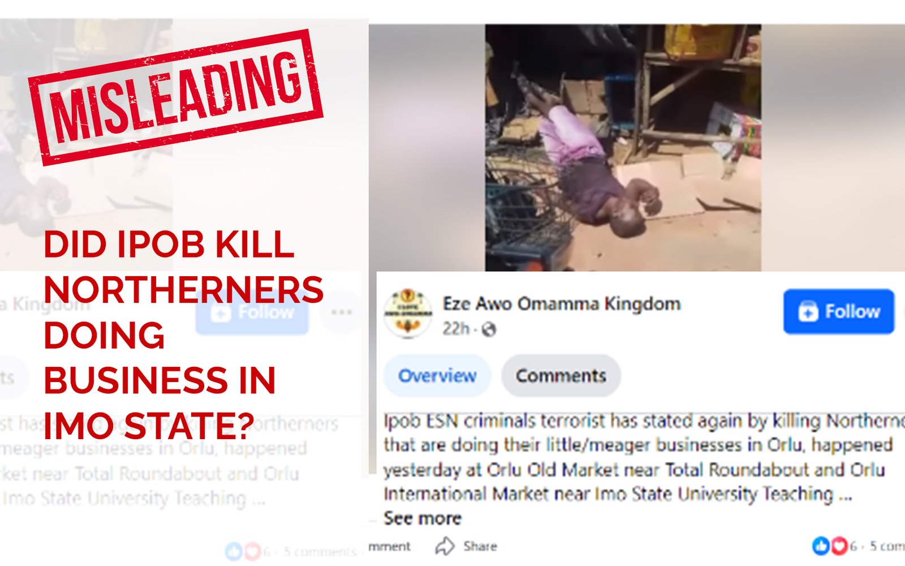Click the faded Follow button on left
This screenshot has height=566, width=905.
(x=252, y=312)
